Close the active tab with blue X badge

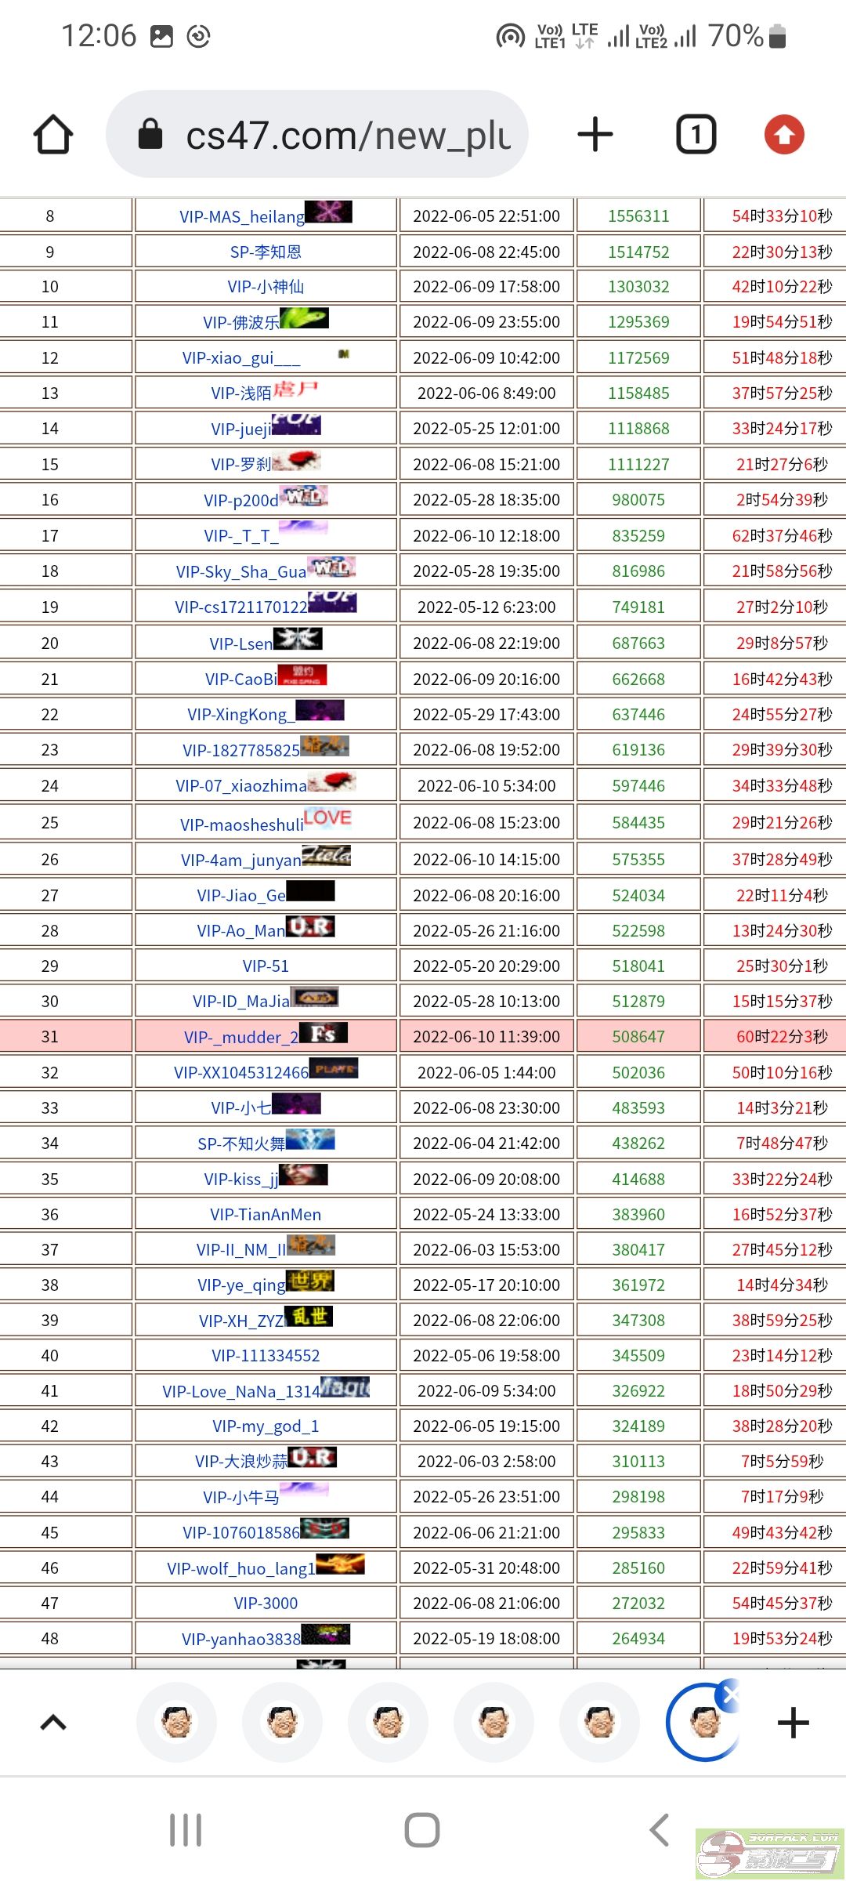(730, 1695)
